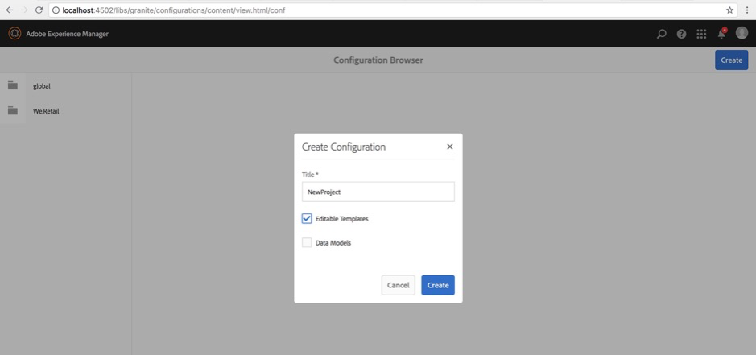Open the user profile avatar
The height and width of the screenshot is (355, 756).
pyautogui.click(x=742, y=33)
